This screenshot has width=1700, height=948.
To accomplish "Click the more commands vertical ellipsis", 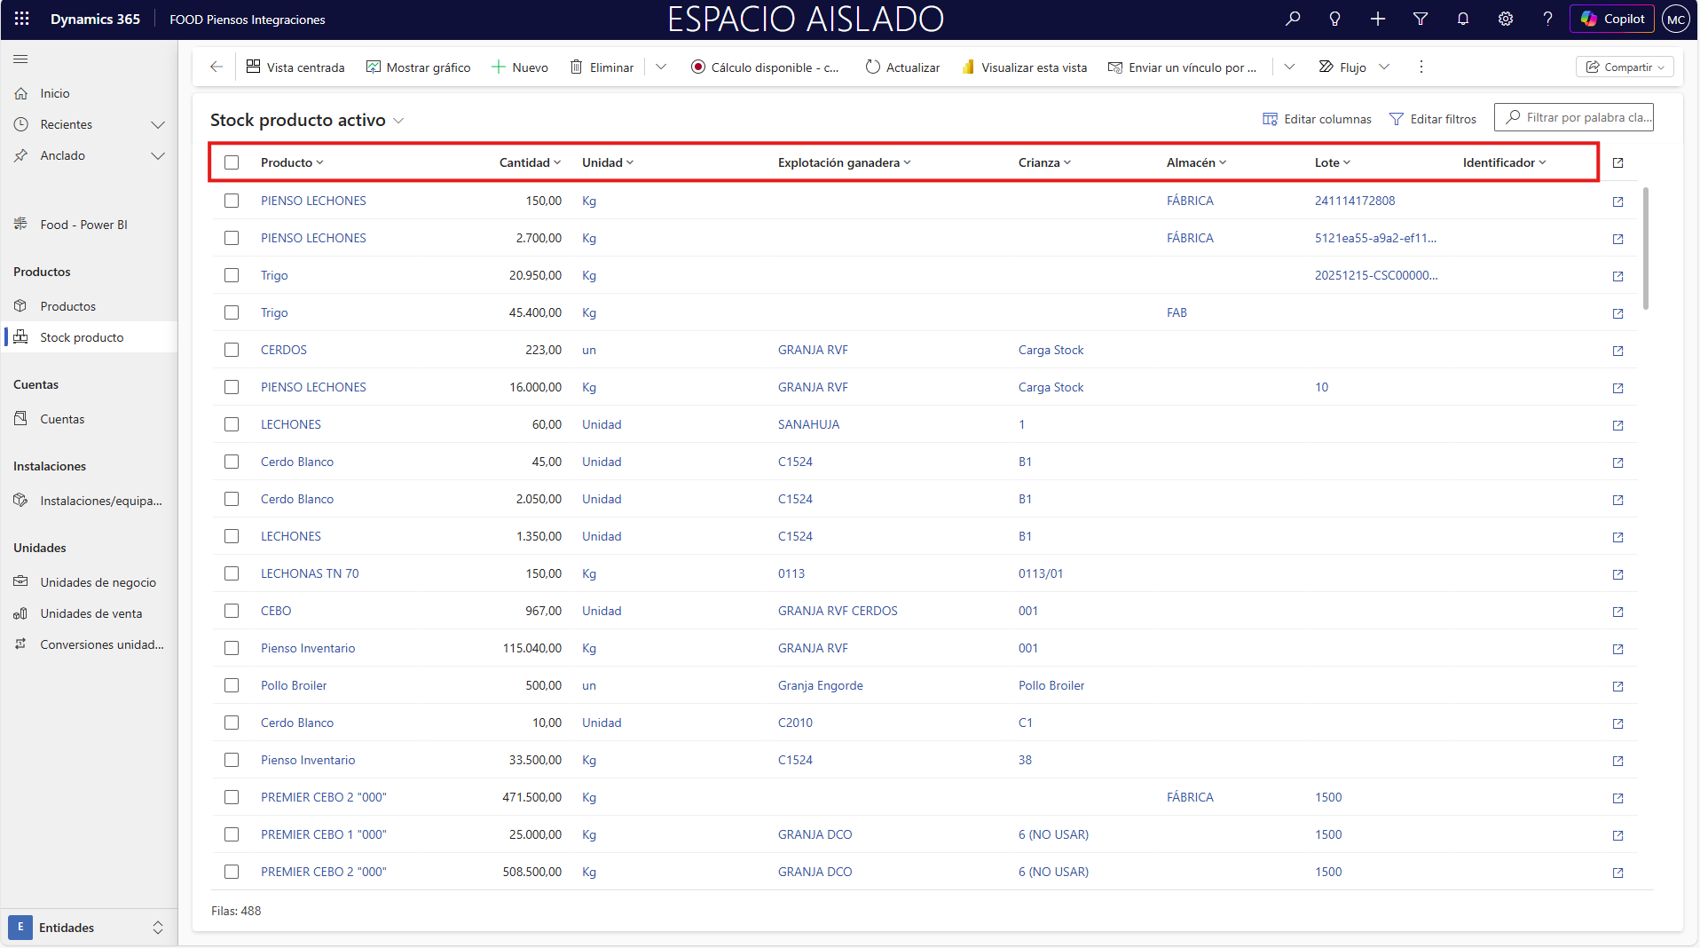I will [1421, 67].
